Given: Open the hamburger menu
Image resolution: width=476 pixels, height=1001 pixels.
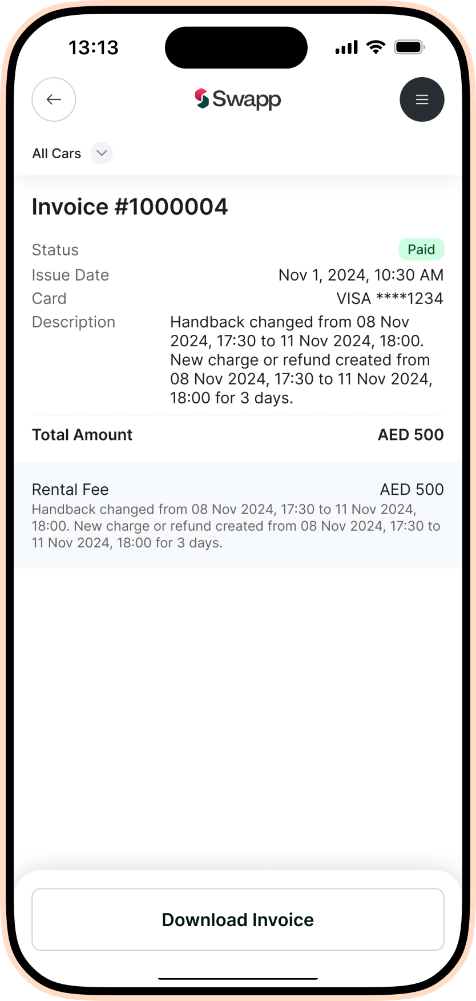Looking at the screenshot, I should [422, 99].
